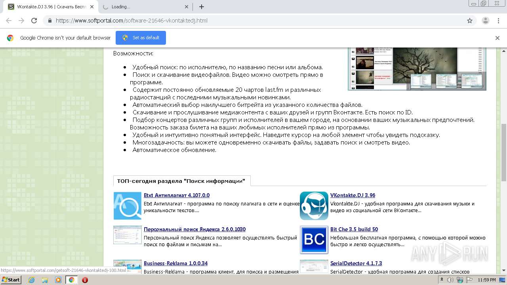
Task: Click the SerialDetector thumbnail image
Action: (314, 267)
